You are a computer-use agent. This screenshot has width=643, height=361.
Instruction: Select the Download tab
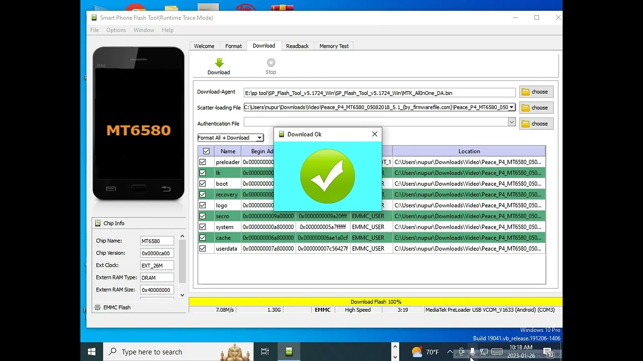click(x=264, y=46)
